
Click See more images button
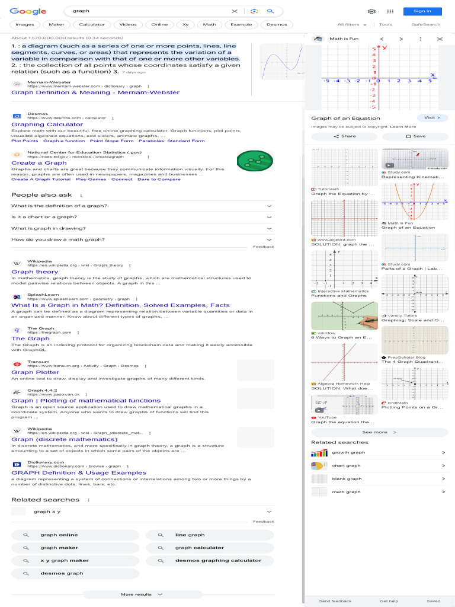[380, 432]
